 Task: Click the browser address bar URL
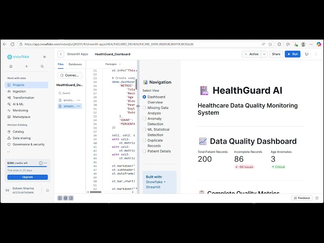tap(109, 44)
